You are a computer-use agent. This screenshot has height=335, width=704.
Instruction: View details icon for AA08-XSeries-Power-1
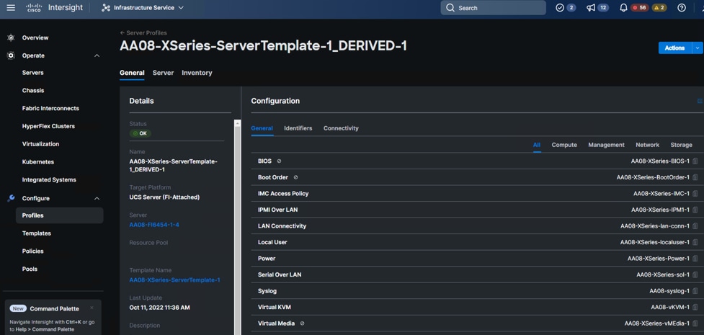coord(695,259)
